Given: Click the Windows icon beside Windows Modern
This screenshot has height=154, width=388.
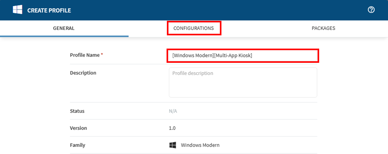Looking at the screenshot, I should point(173,145).
